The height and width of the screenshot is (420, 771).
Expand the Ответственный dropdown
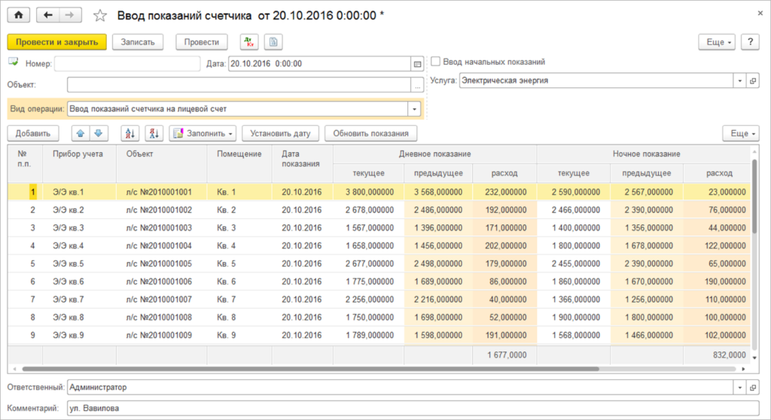[739, 388]
